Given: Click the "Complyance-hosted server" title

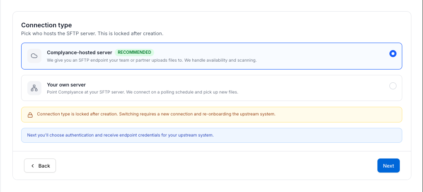Looking at the screenshot, I should (80, 53).
